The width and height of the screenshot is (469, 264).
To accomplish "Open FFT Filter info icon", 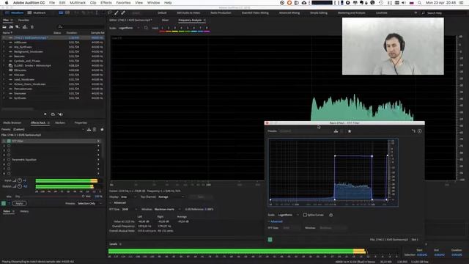I will 420,131.
